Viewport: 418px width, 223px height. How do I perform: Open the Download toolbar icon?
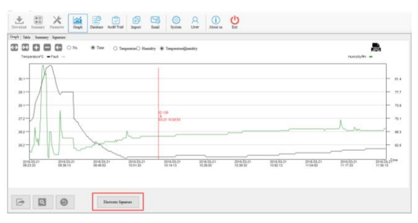pyautogui.click(x=19, y=22)
